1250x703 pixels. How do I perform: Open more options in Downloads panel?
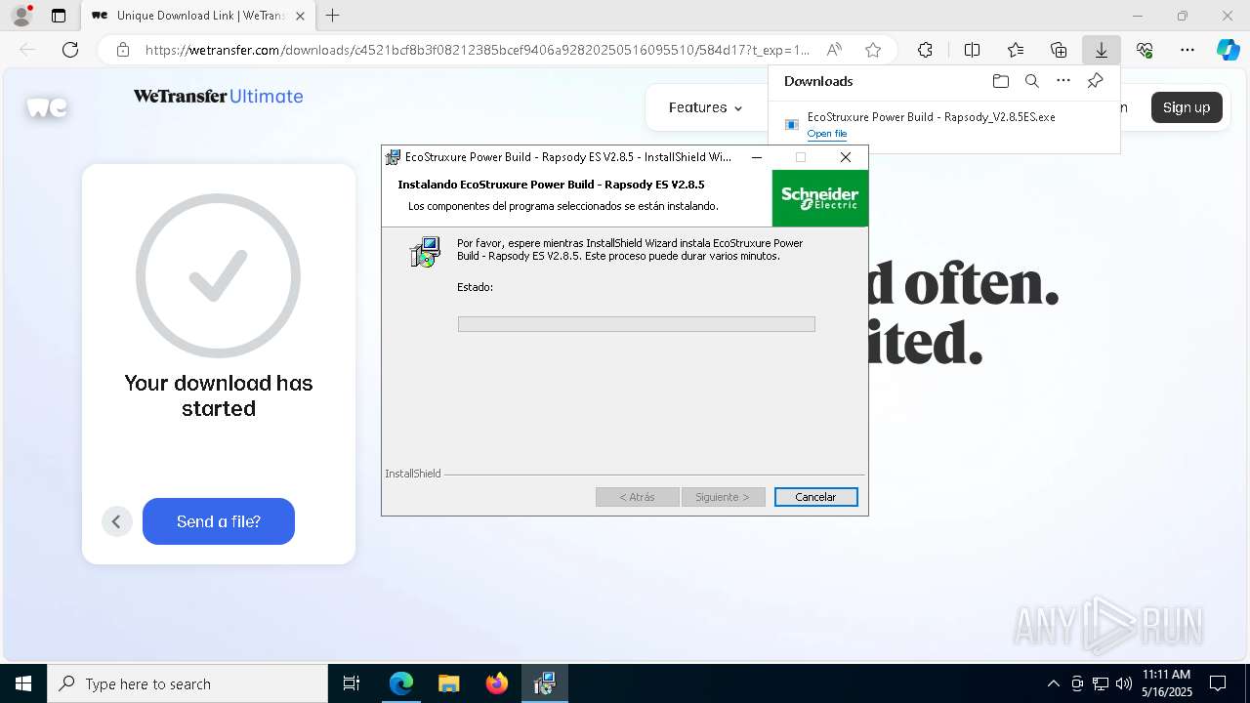[x=1063, y=81]
